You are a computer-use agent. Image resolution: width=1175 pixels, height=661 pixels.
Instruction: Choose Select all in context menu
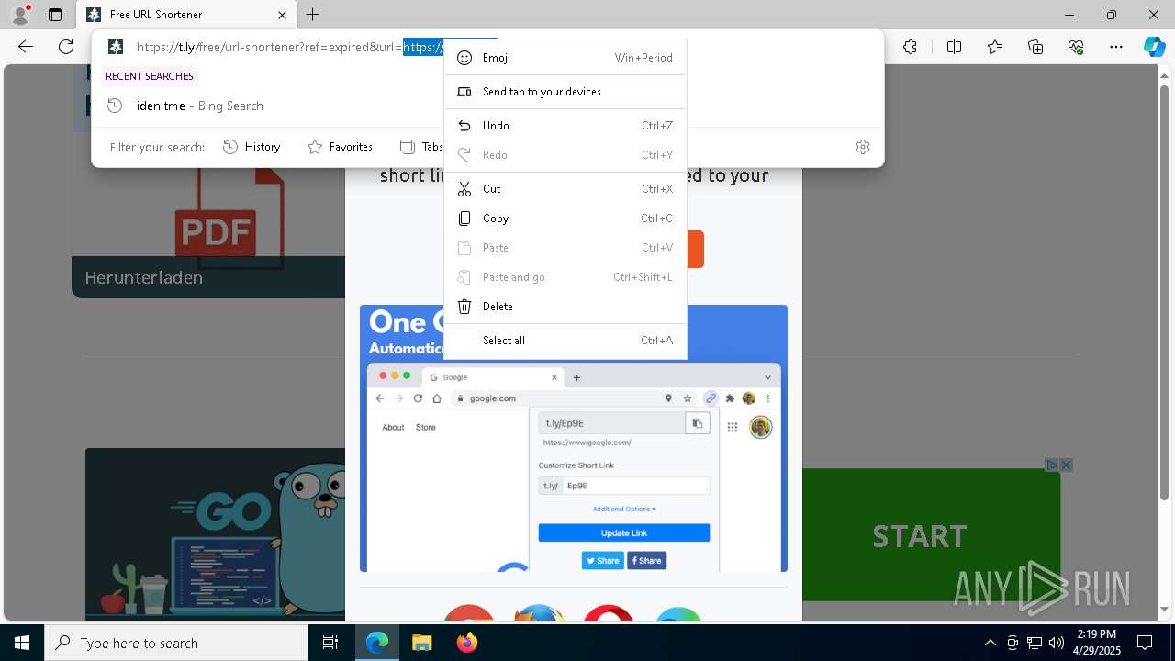565,341
